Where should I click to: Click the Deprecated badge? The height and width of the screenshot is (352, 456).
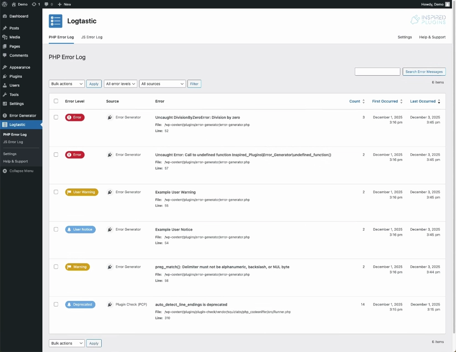coord(80,304)
